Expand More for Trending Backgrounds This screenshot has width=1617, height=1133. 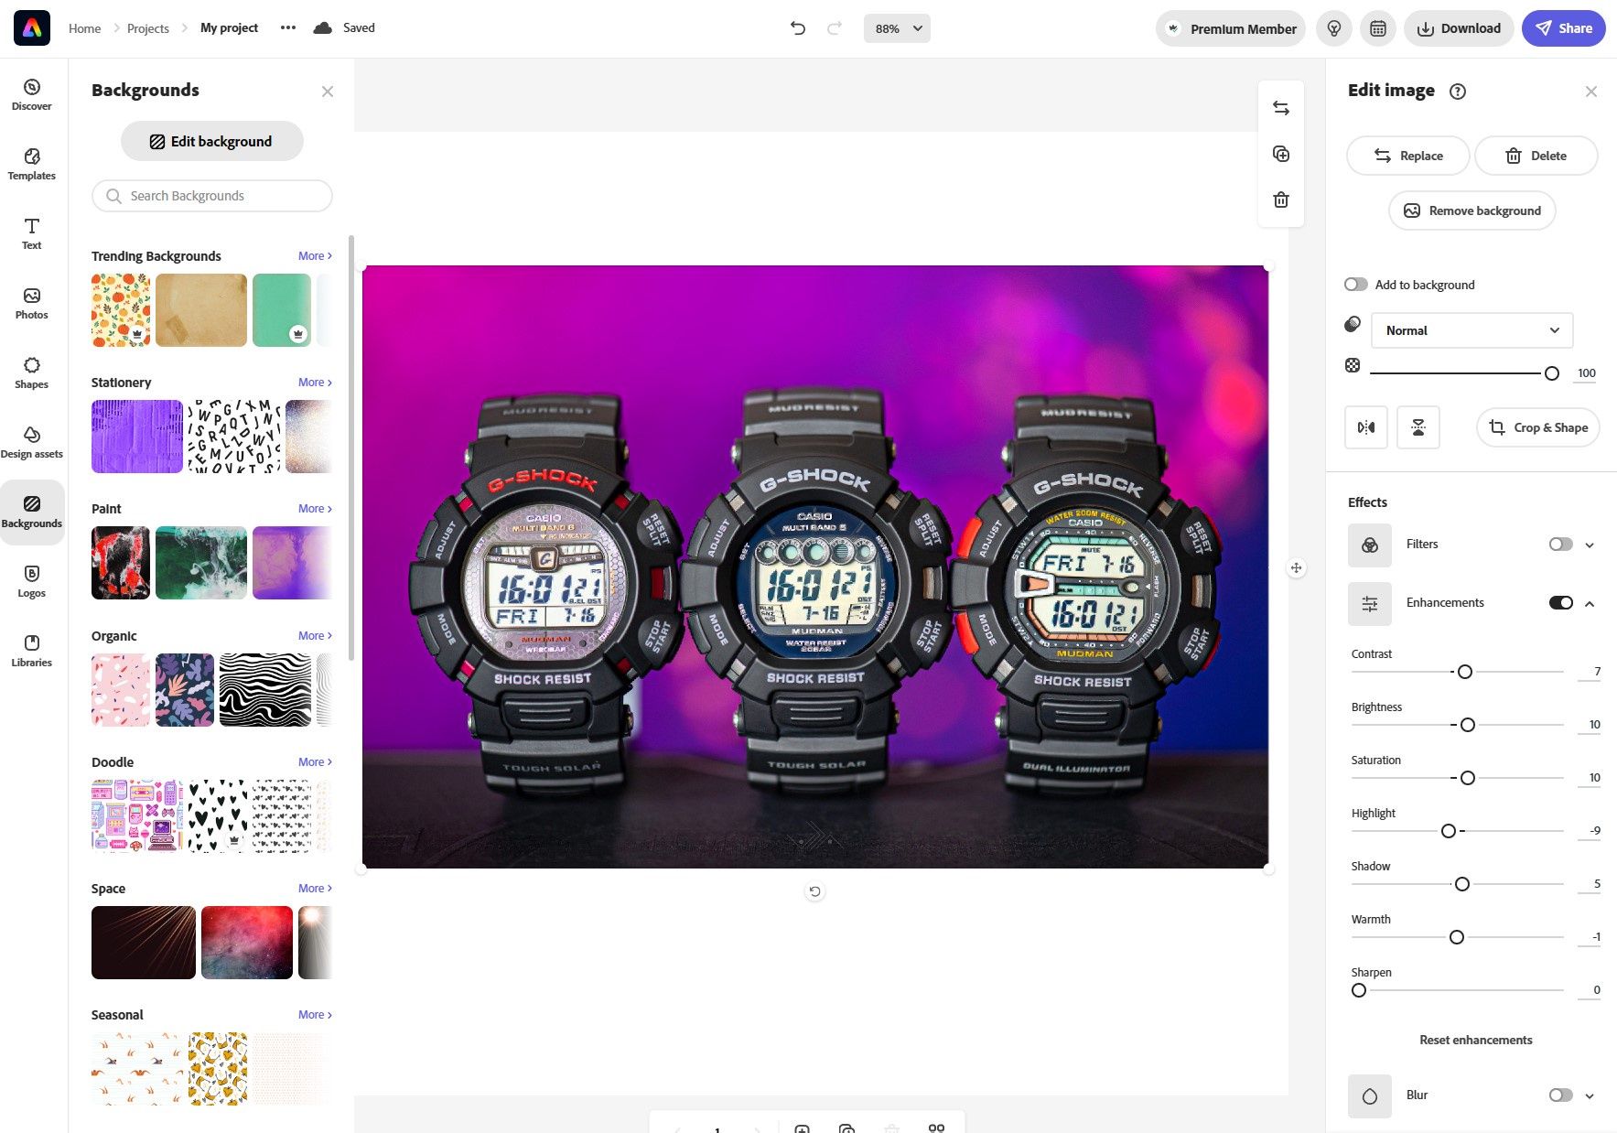[x=315, y=256]
